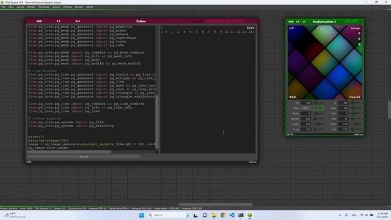This screenshot has width=391, height=220.
Task: Open the terminal app from taskbar
Action: [241, 215]
